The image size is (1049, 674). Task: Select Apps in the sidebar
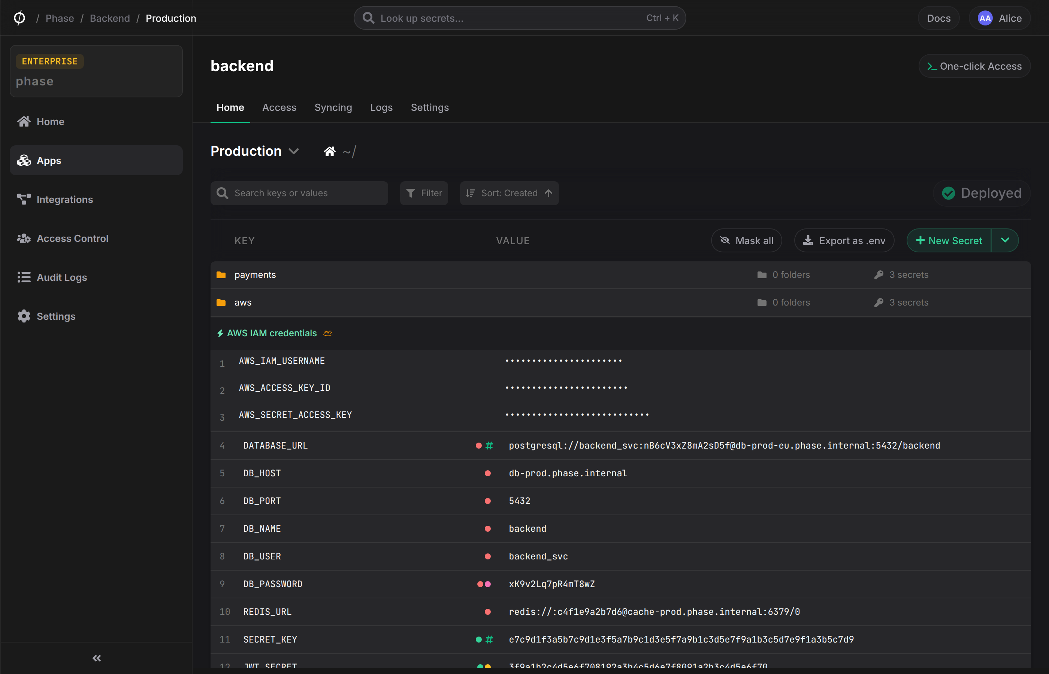coord(96,161)
